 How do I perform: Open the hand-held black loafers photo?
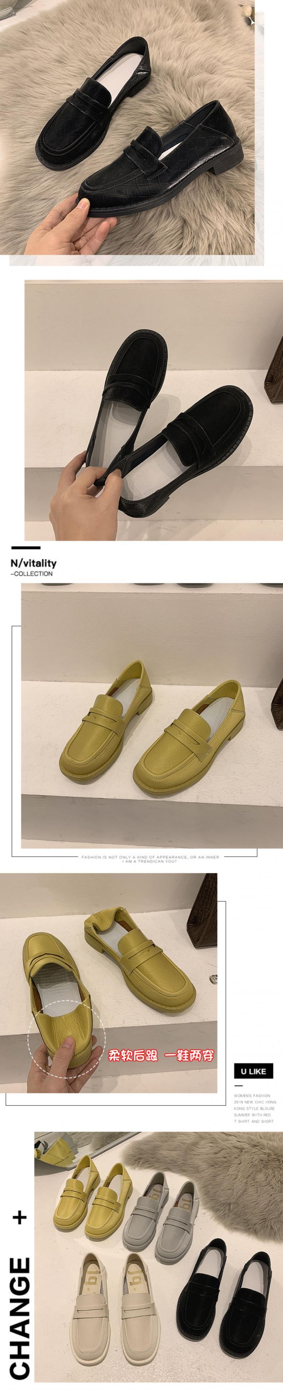(x=153, y=410)
